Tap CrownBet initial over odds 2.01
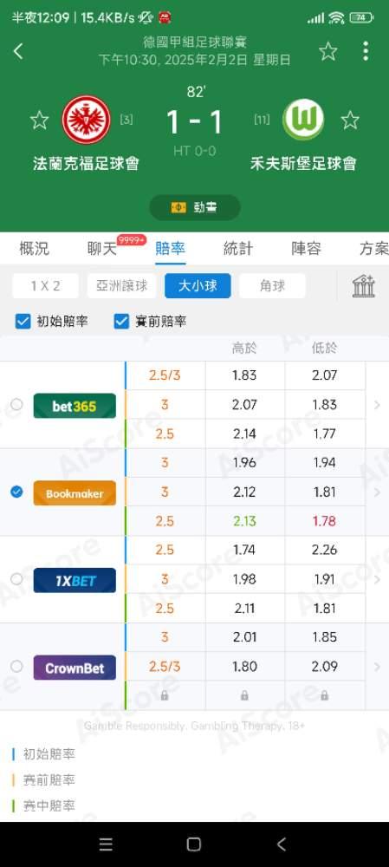 [245, 637]
